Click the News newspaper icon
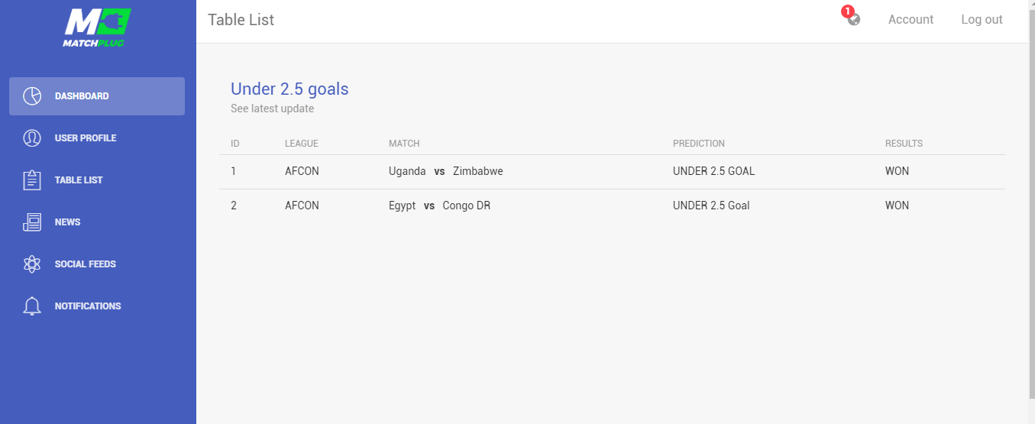The image size is (1035, 424). pyautogui.click(x=32, y=222)
